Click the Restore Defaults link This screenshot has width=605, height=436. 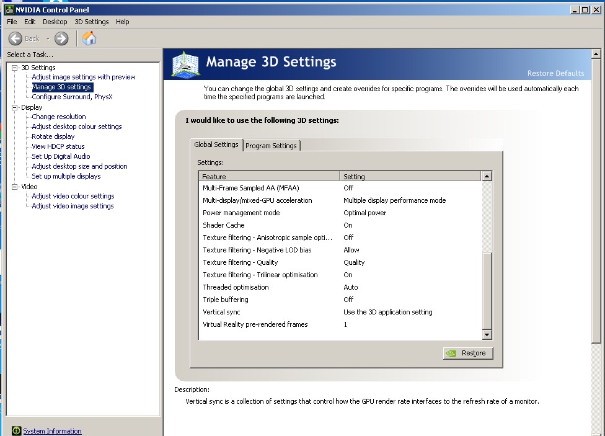[555, 73]
